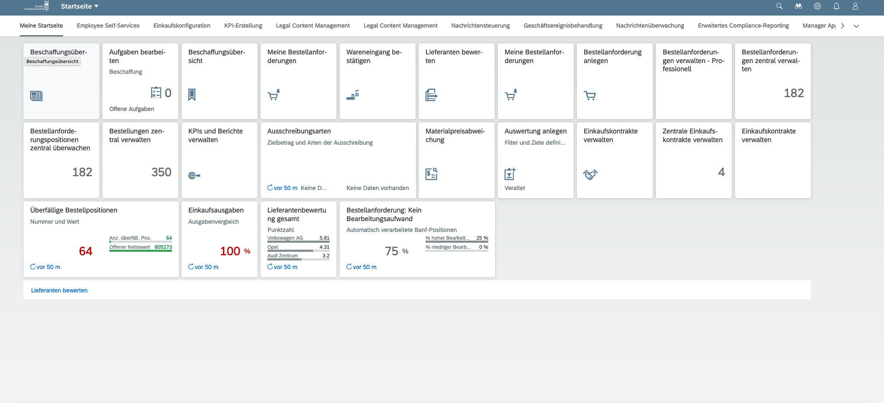Click the company logo in header
The image size is (884, 403).
pos(37,6)
